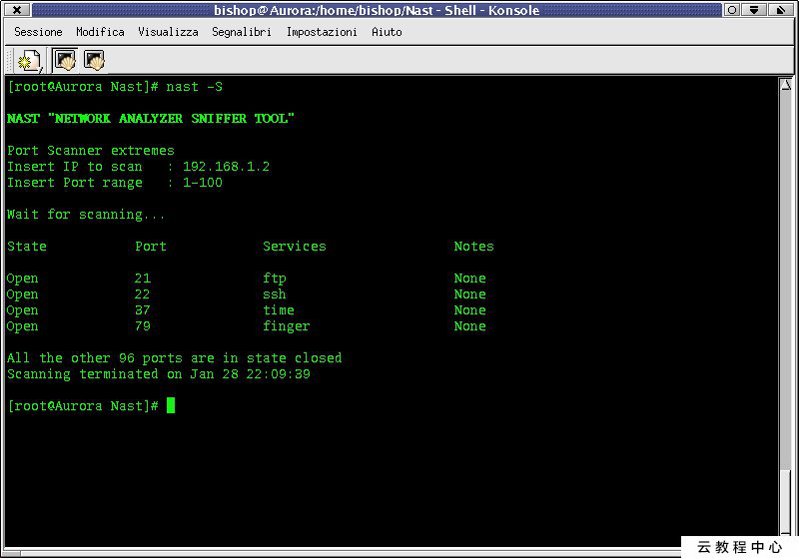Click the New Session toolbar icon
Viewport: 799px width, 558px height.
28,61
